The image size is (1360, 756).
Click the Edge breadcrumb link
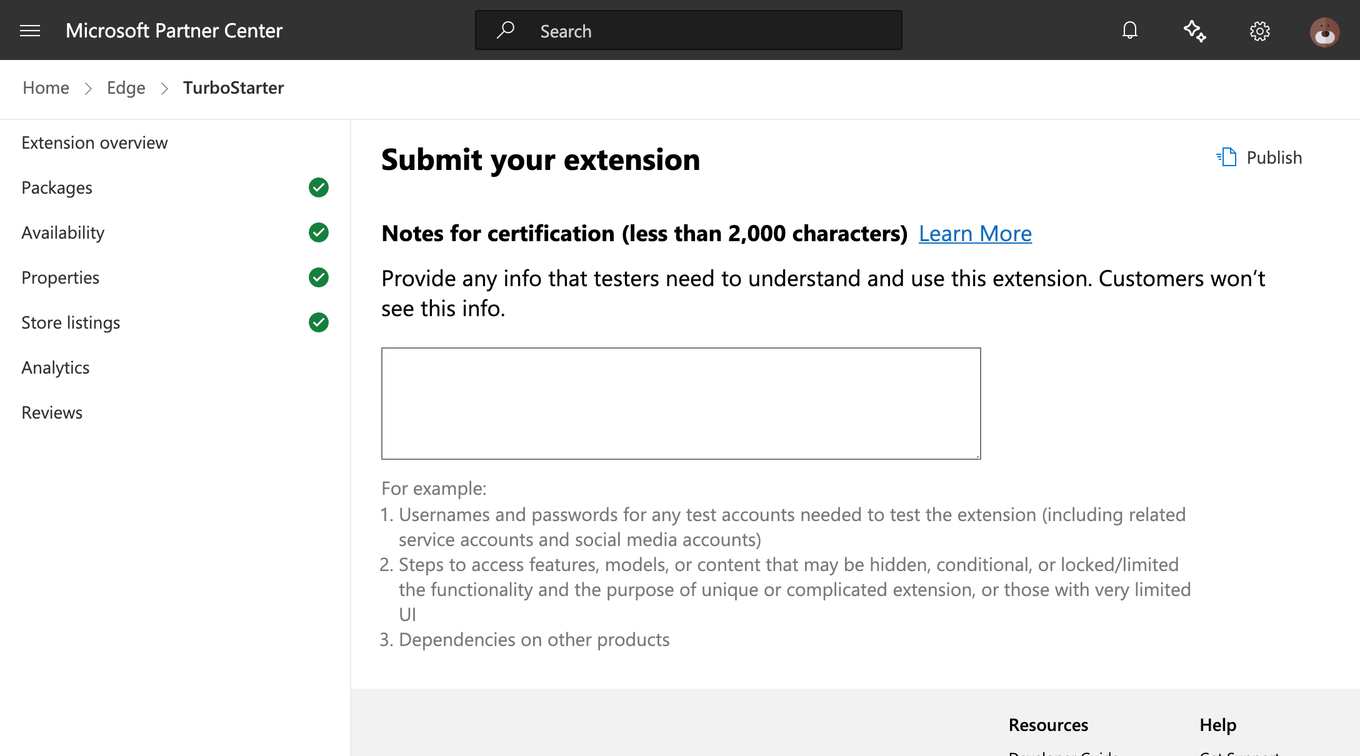[126, 87]
